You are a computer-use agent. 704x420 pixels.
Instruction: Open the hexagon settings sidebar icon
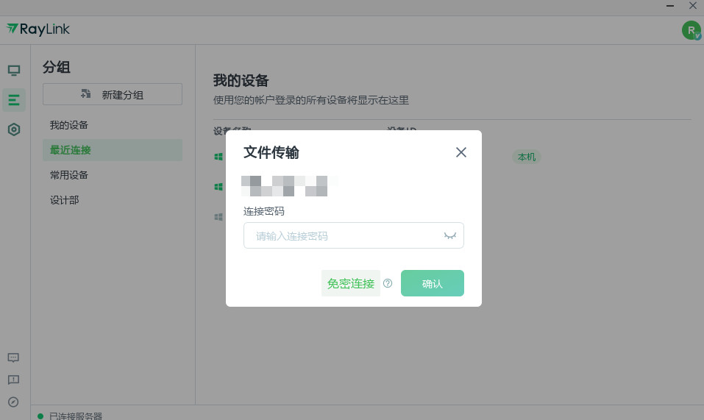14,129
